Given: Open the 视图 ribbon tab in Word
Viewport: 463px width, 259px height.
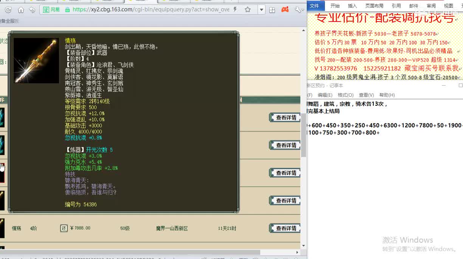Looking at the screenshot, I should click(x=448, y=6).
